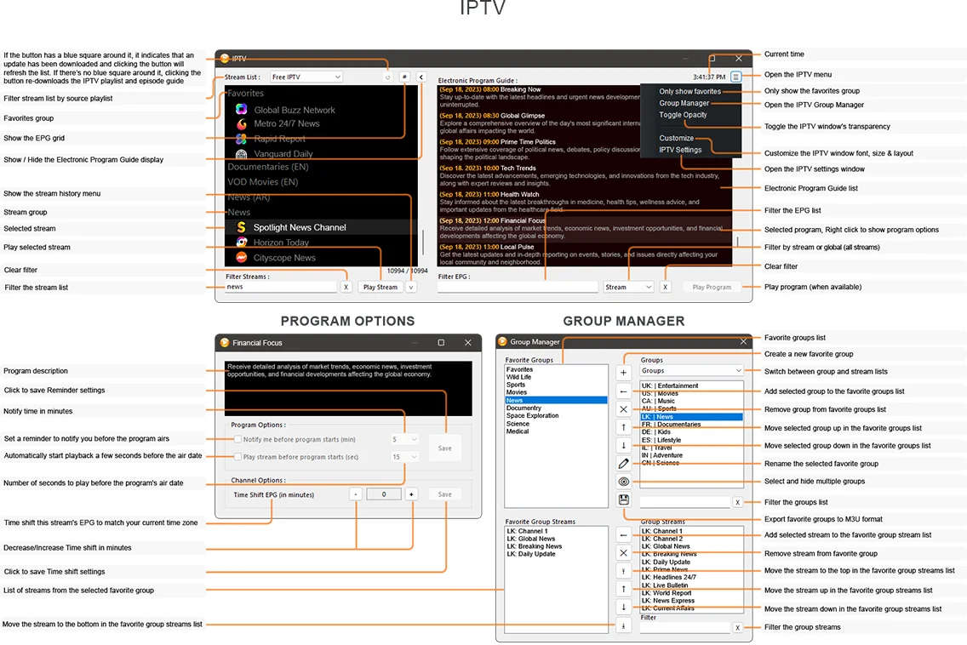The height and width of the screenshot is (645, 967).
Task: Click X icon to remove favorite group
Action: click(624, 409)
